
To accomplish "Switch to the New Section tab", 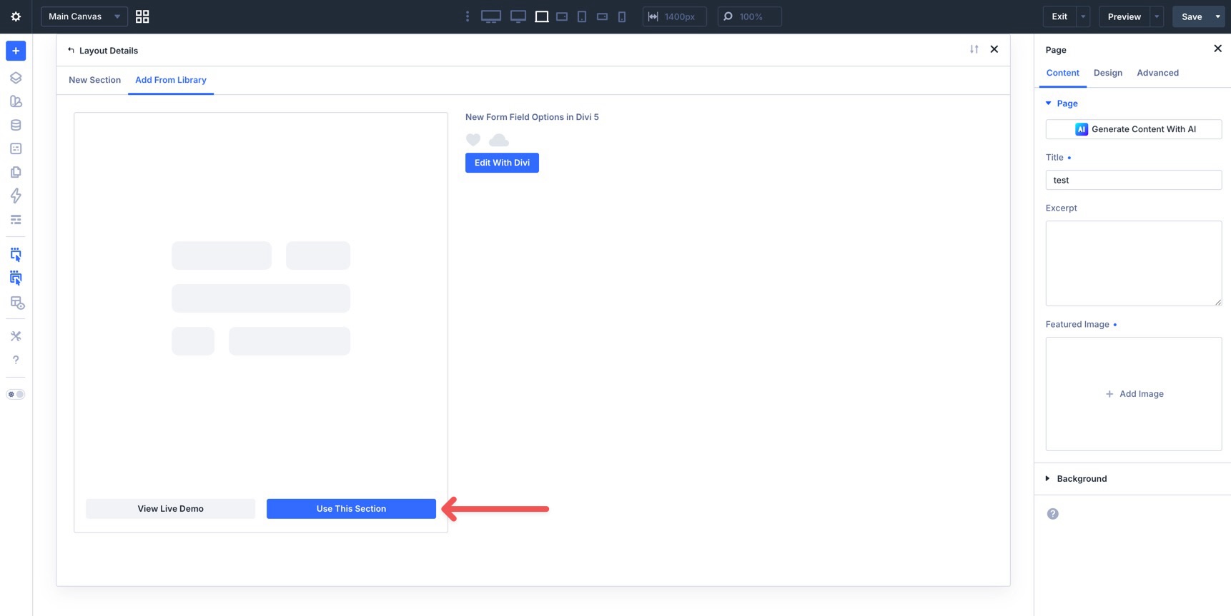I will point(94,80).
